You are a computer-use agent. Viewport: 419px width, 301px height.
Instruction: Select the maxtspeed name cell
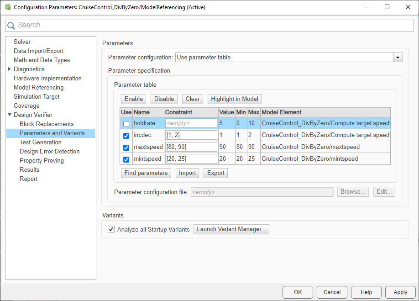pos(148,147)
